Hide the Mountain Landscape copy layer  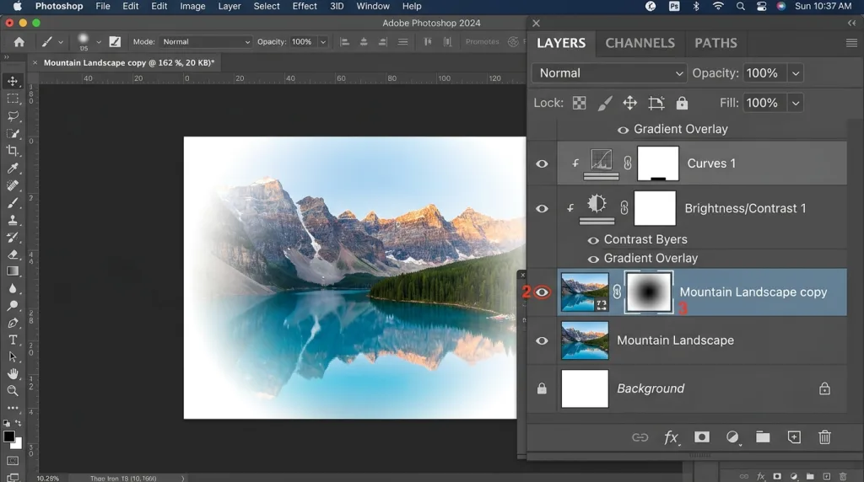click(x=542, y=292)
